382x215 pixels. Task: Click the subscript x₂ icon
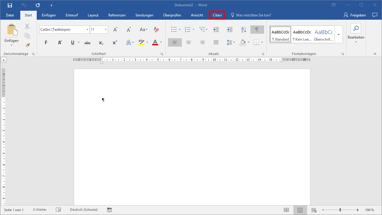coord(101,43)
